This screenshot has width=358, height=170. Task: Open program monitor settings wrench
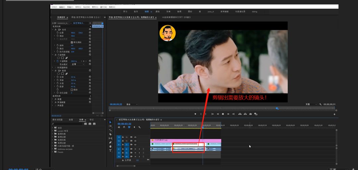320,104
